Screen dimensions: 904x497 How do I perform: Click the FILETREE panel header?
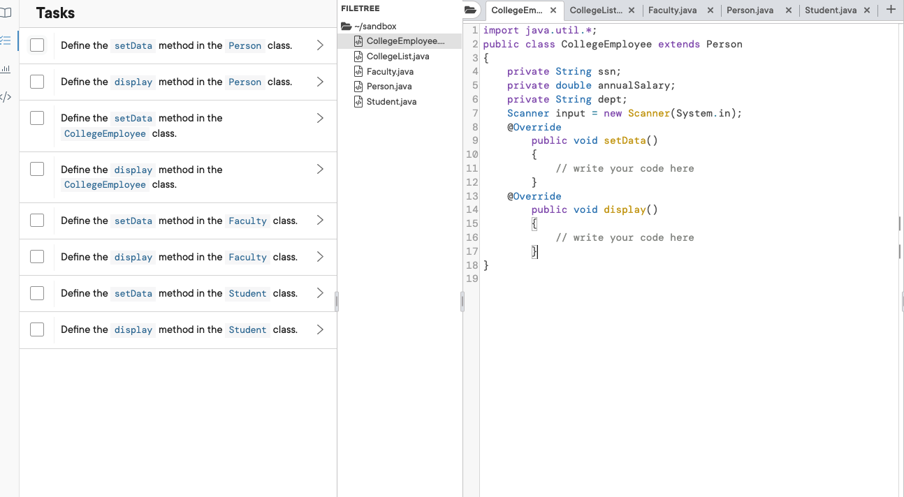(360, 8)
